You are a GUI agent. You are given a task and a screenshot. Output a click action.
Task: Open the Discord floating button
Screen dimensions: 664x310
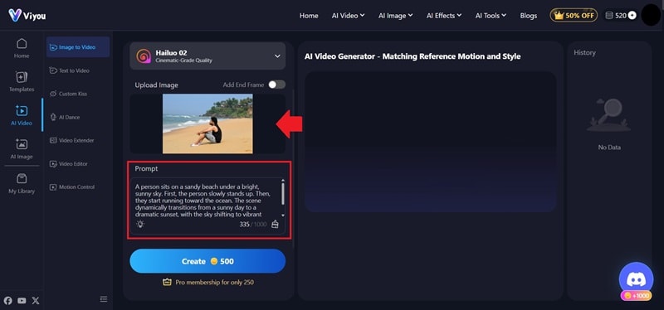pos(636,279)
